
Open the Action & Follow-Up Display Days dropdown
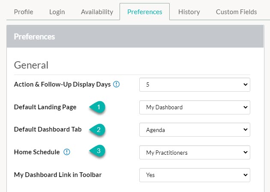point(195,84)
